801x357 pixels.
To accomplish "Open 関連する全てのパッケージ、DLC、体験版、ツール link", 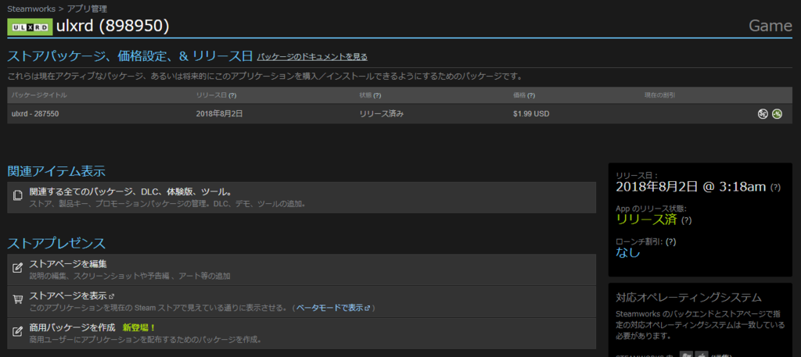I will pos(131,192).
